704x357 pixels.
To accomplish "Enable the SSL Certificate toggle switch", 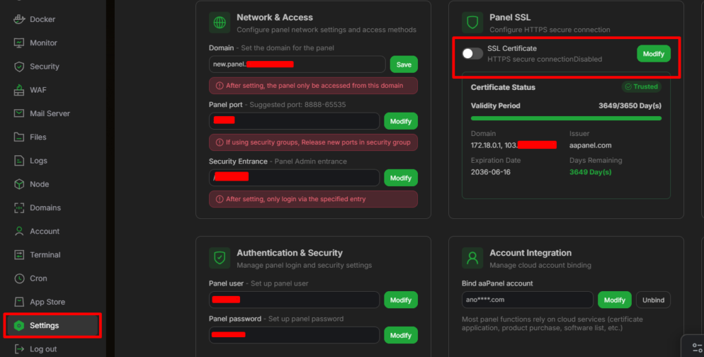I will coord(472,54).
